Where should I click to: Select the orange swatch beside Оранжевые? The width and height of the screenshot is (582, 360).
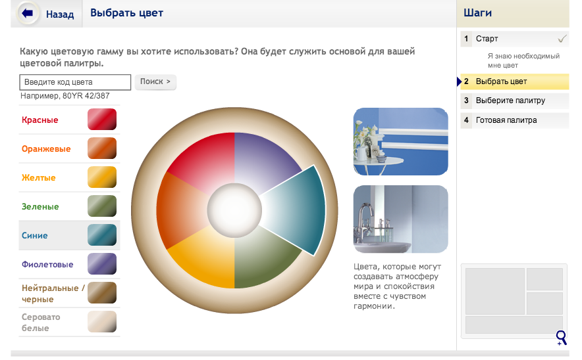pos(102,148)
